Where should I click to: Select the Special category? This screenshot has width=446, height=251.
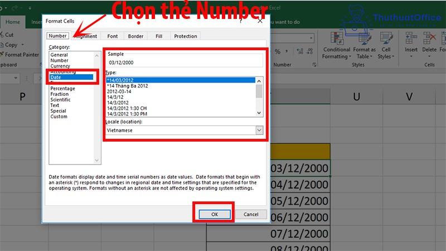(x=58, y=111)
